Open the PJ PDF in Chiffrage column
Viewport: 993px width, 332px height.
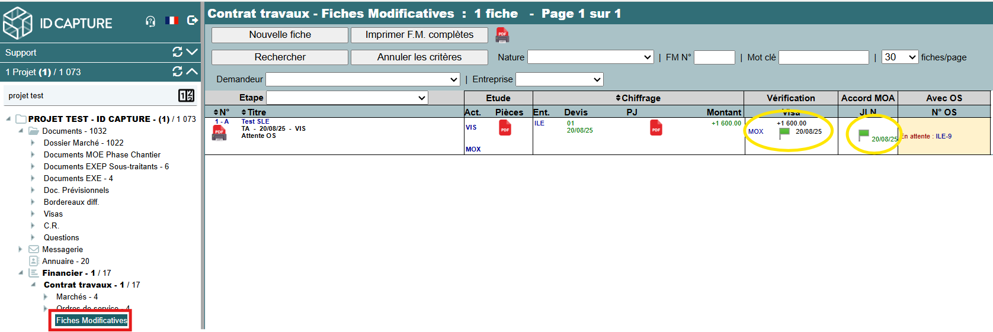pos(656,128)
